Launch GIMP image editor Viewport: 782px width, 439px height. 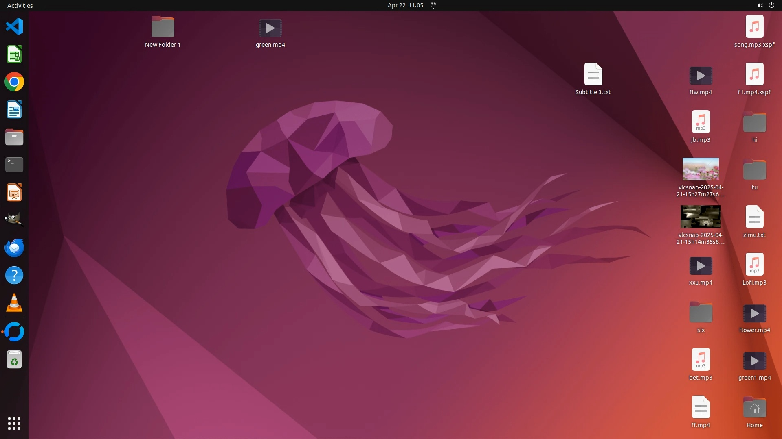click(x=14, y=219)
